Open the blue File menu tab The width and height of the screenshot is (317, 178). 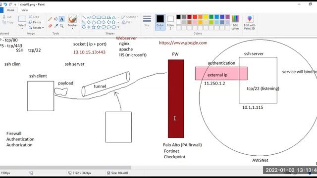pyautogui.click(x=1, y=10)
